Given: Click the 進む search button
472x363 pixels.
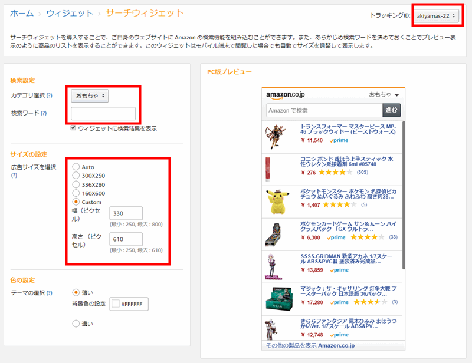Looking at the screenshot, I should [x=391, y=110].
